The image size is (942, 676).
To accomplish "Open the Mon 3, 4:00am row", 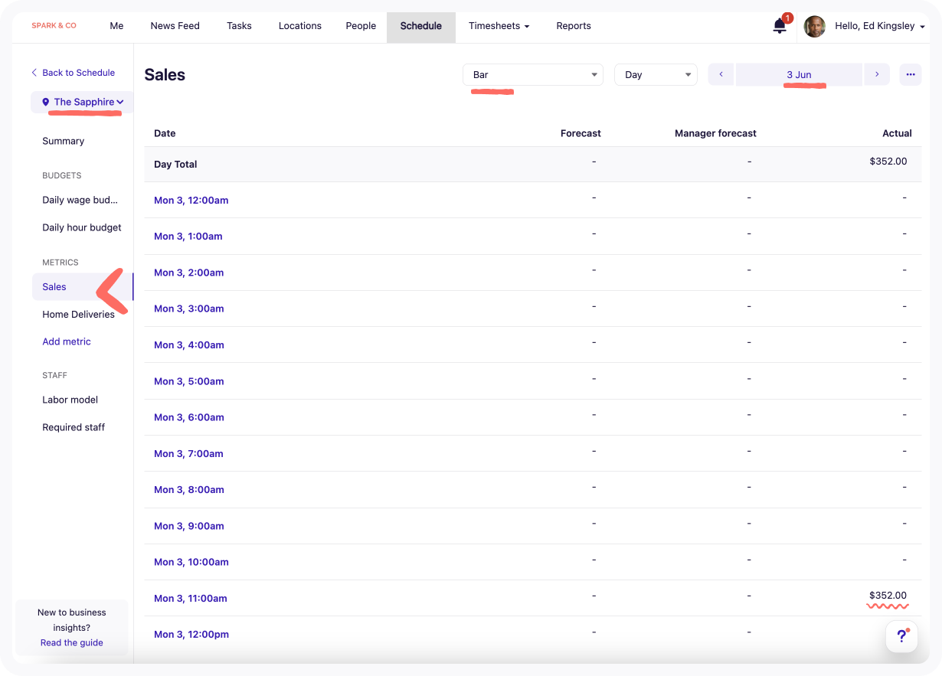I will pyautogui.click(x=532, y=345).
